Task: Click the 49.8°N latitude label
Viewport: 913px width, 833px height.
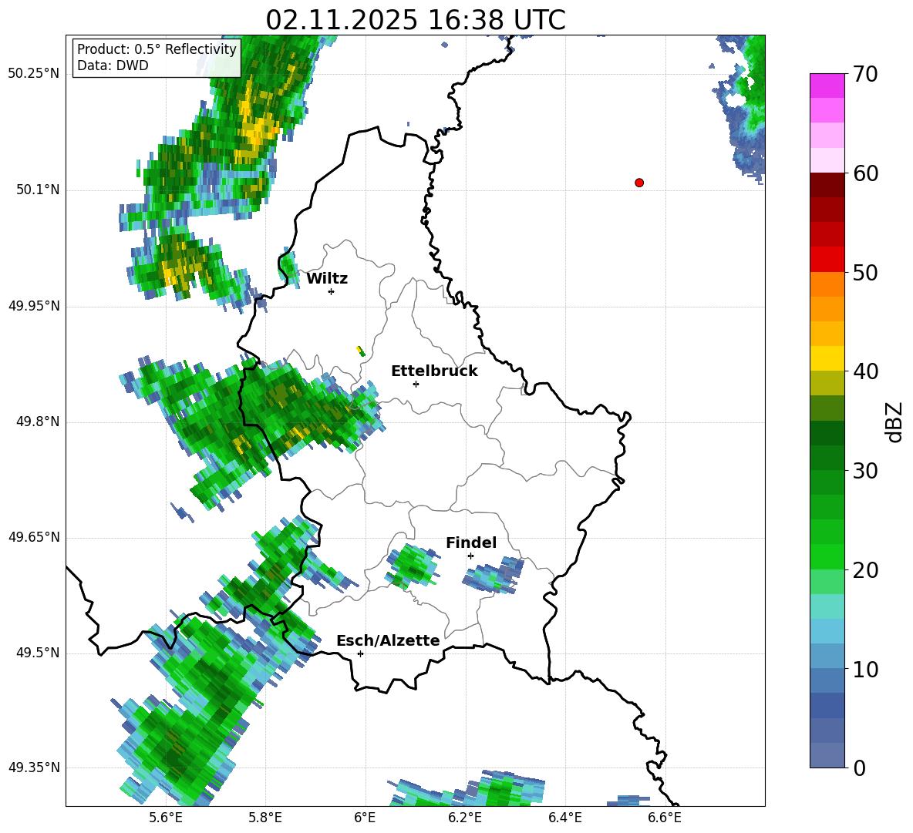Action: click(x=37, y=422)
